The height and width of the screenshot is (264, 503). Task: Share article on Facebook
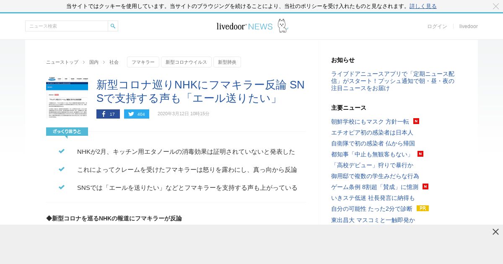pos(108,114)
